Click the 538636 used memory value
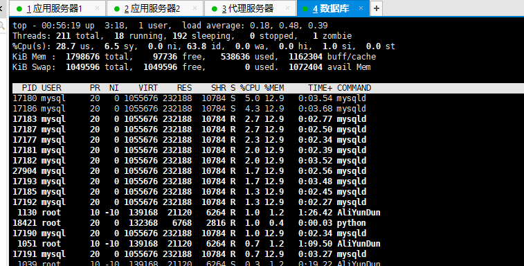This screenshot has height=266, width=524. [235, 57]
